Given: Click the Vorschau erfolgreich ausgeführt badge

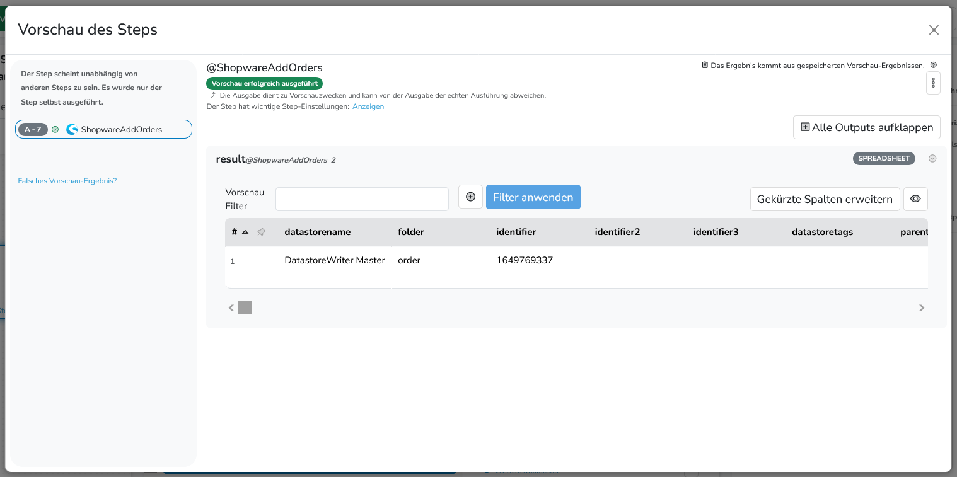Looking at the screenshot, I should (265, 83).
